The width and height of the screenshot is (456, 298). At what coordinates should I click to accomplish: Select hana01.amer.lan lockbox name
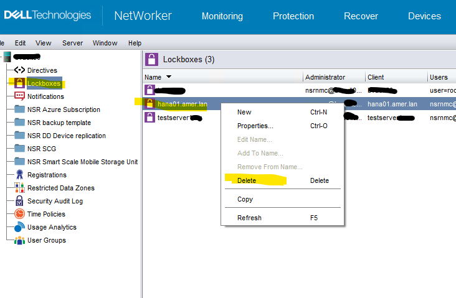tap(183, 104)
